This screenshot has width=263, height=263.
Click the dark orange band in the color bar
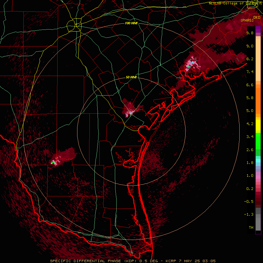(x=258, y=101)
